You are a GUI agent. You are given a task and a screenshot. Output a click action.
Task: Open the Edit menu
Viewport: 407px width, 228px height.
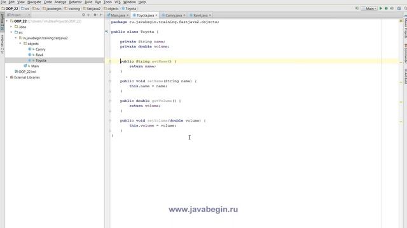tap(11, 2)
